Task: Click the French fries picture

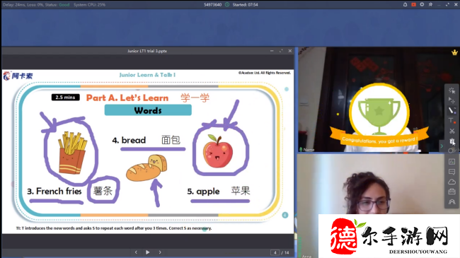Action: [x=72, y=153]
